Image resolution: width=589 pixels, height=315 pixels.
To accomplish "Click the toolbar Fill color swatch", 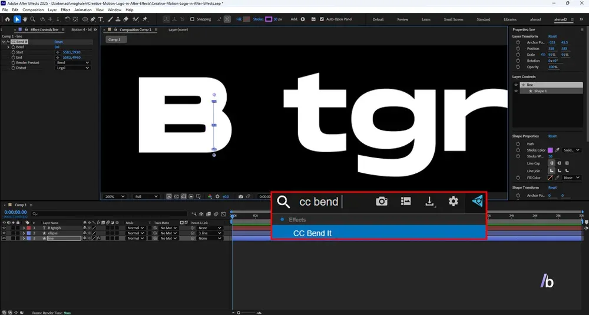I will click(x=246, y=19).
